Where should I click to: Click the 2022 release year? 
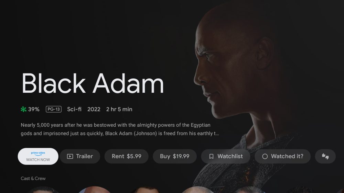coord(94,109)
